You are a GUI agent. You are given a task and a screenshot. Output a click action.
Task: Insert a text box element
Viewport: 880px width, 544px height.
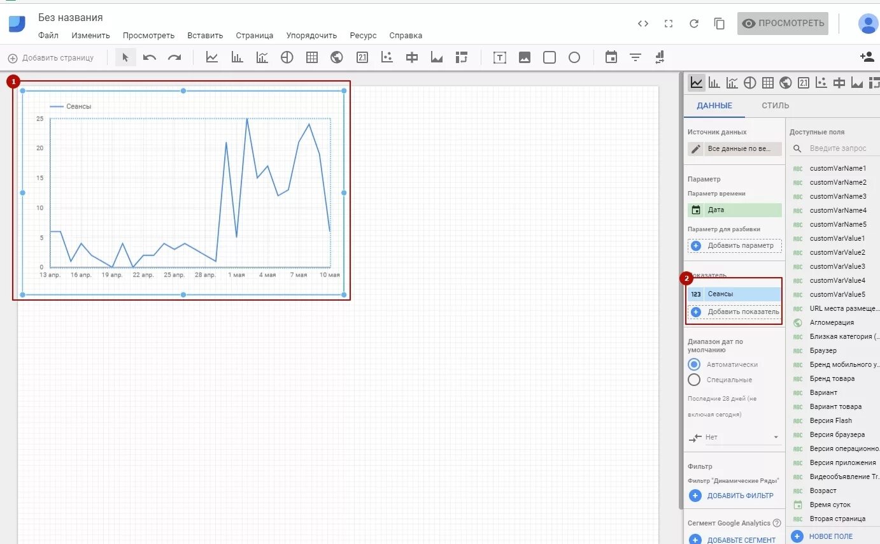(500, 58)
